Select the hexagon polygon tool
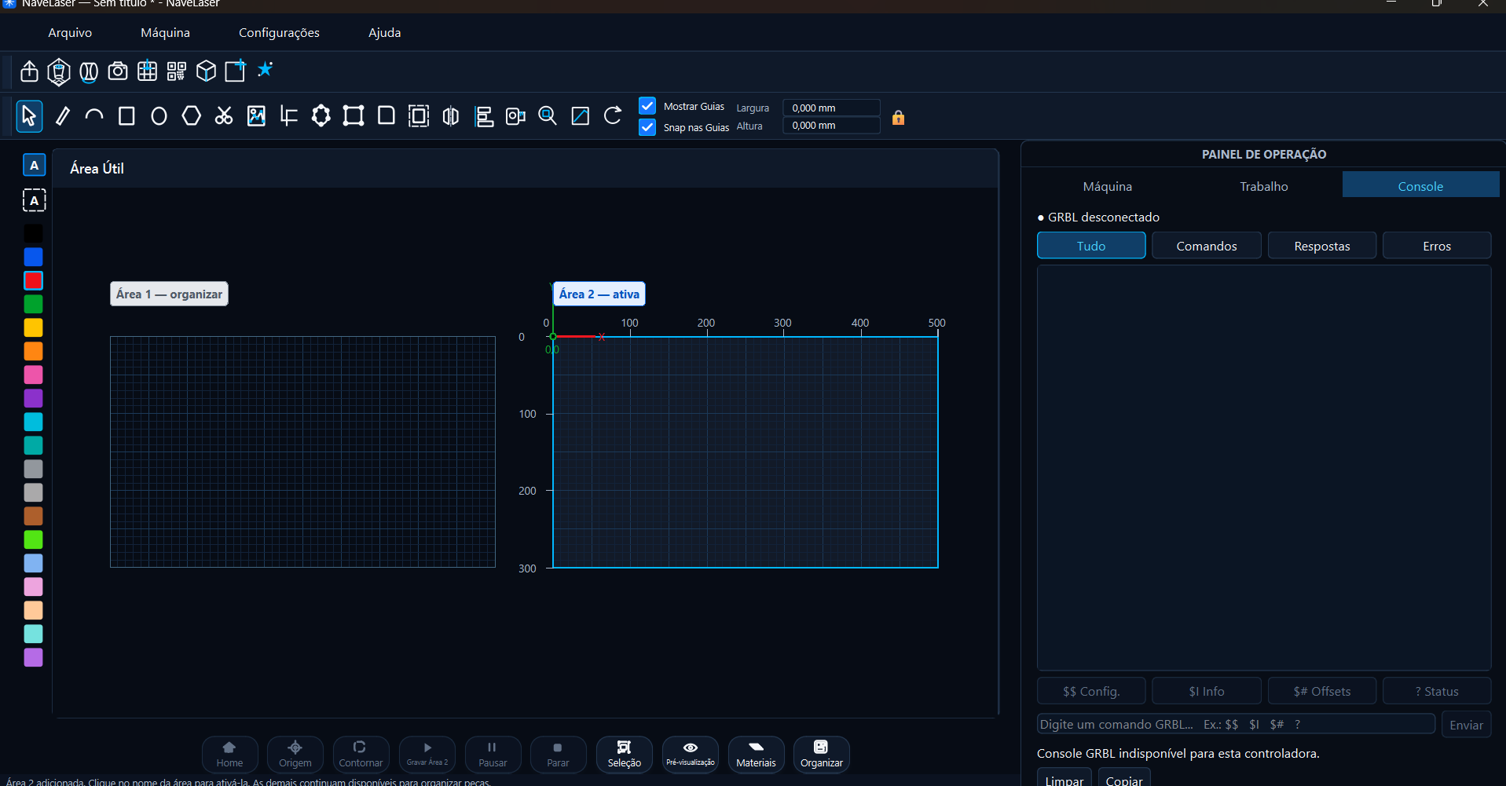1506x786 pixels. [x=191, y=116]
